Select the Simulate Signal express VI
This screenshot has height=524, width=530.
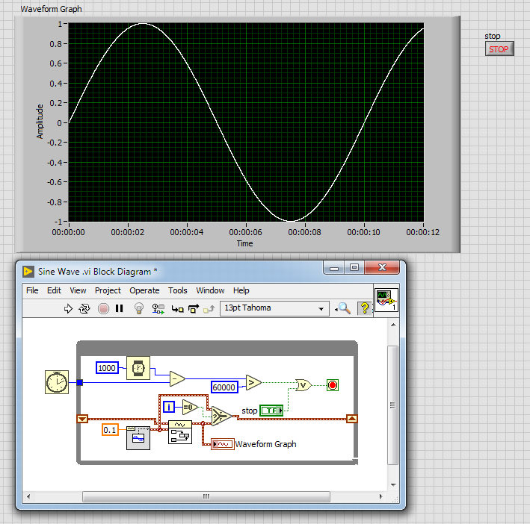[x=138, y=438]
